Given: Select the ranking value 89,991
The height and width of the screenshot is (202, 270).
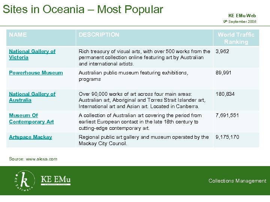Looking at the screenshot, I should point(223,73).
